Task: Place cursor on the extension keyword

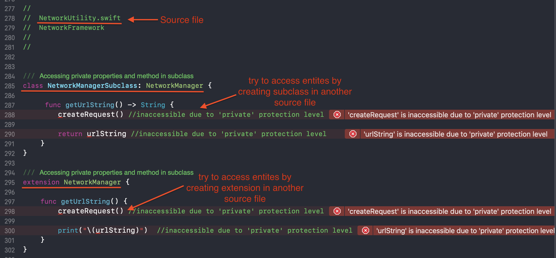Action: [x=41, y=182]
